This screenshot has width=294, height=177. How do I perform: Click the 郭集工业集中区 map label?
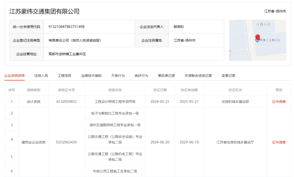click(270, 40)
